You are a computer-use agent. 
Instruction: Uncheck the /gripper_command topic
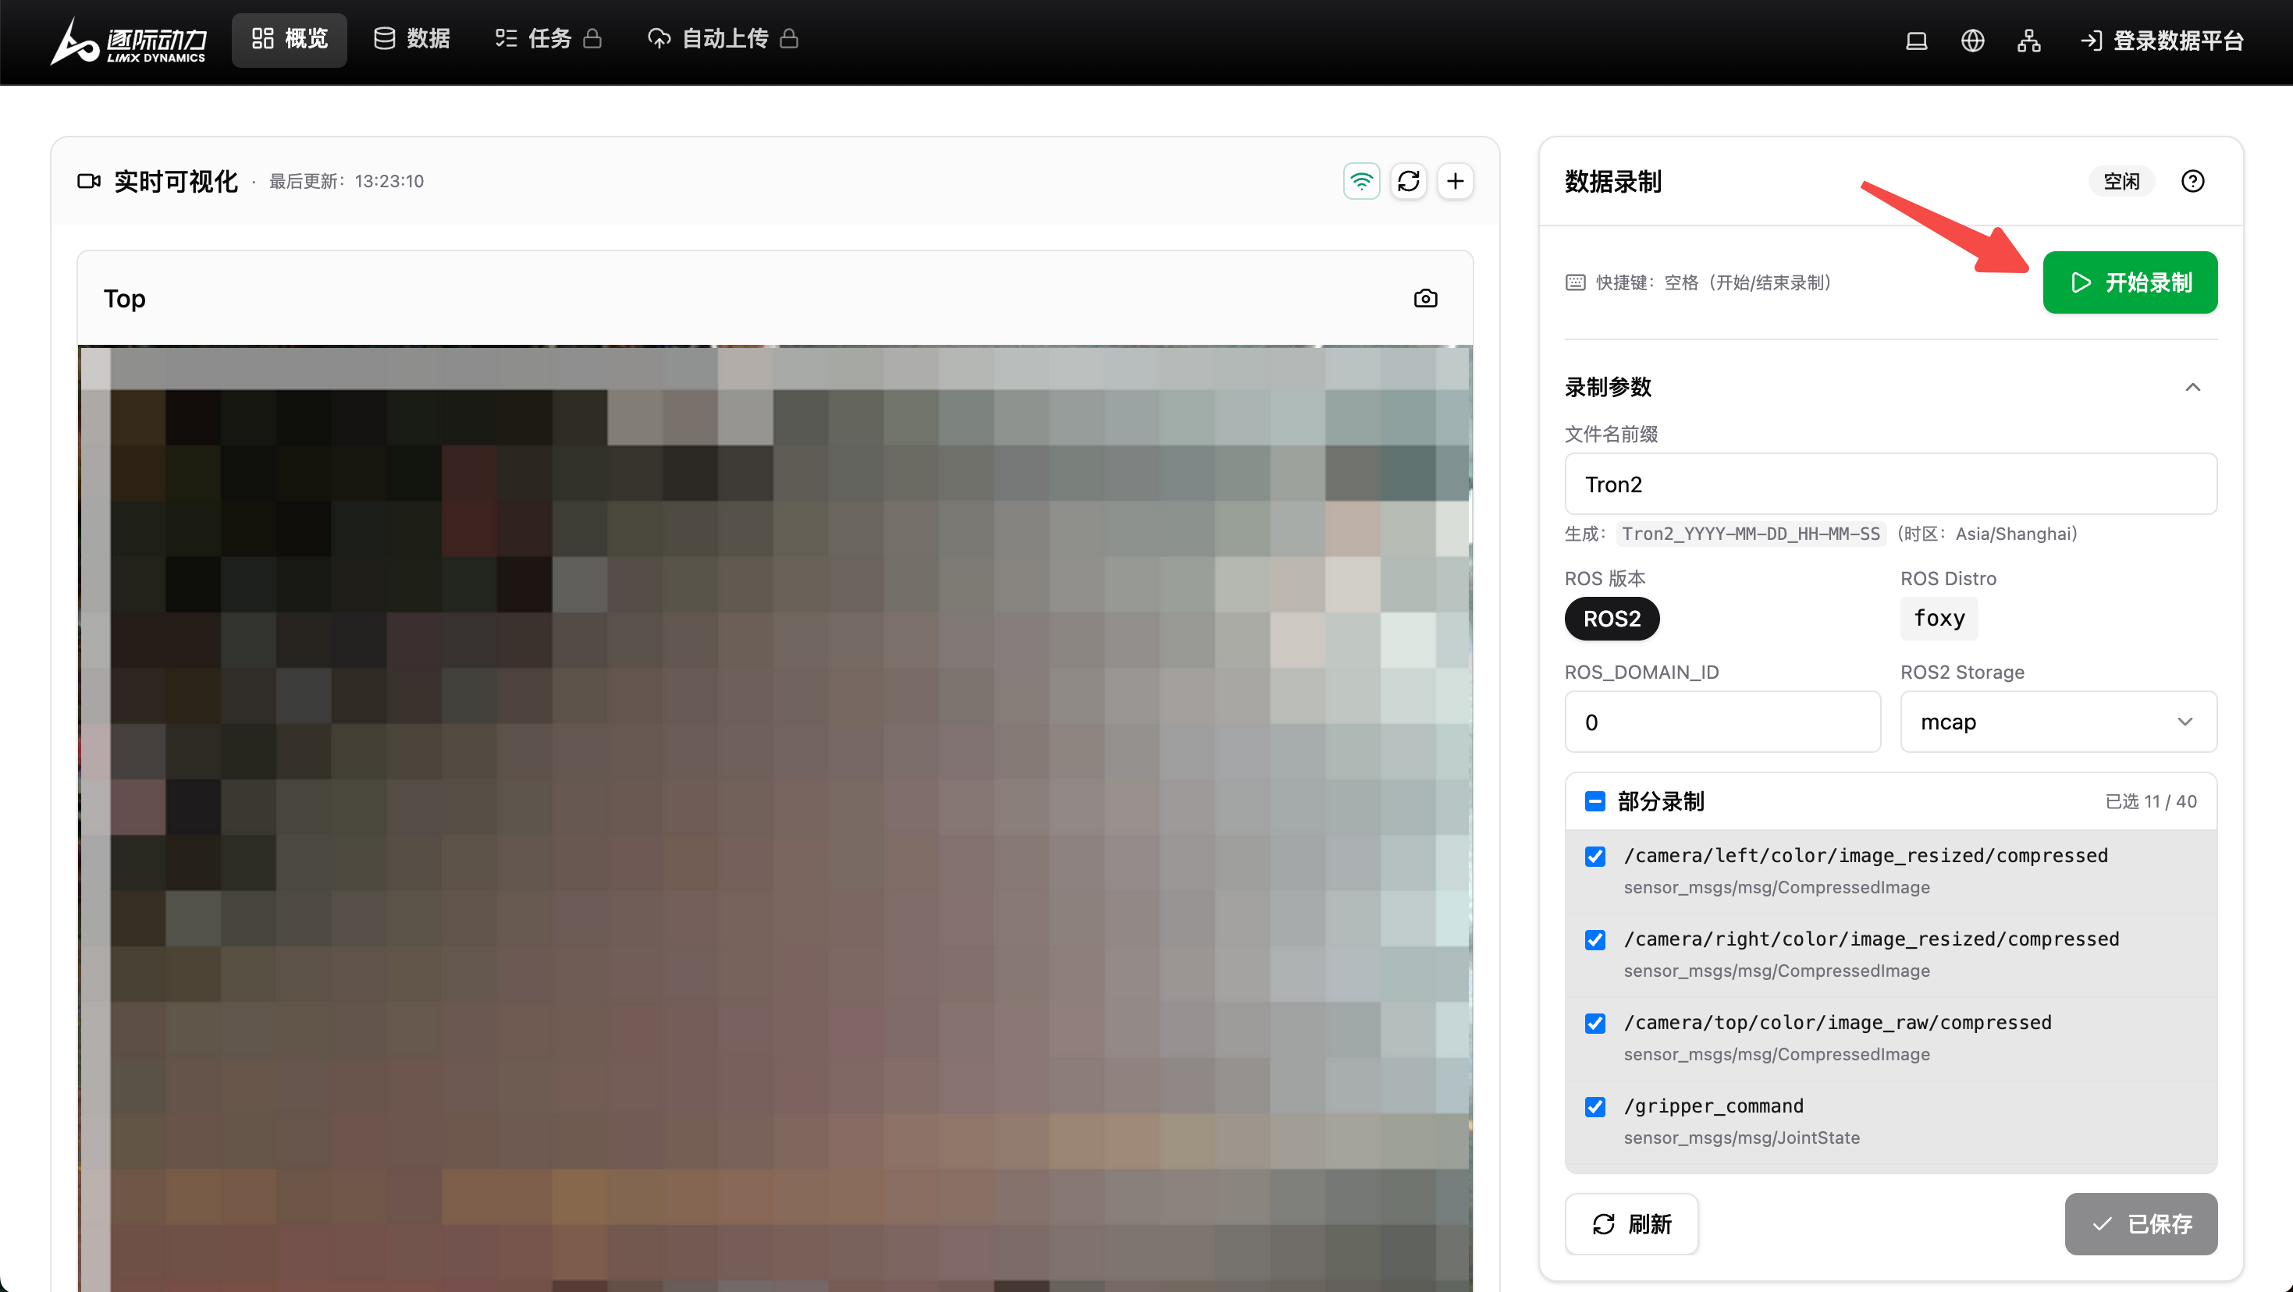click(x=1594, y=1107)
